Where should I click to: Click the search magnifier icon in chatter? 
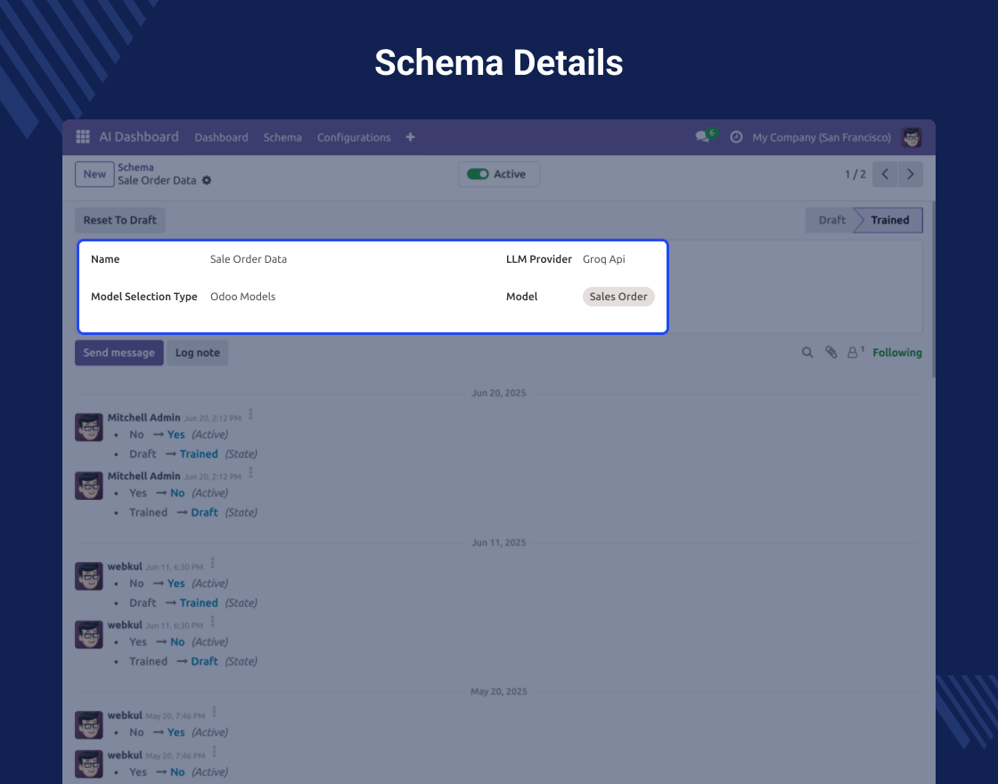point(807,353)
